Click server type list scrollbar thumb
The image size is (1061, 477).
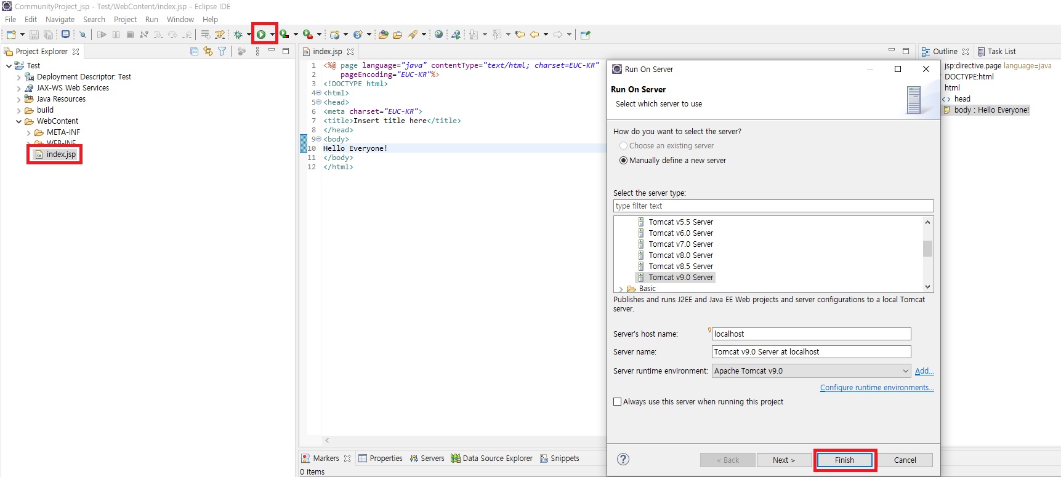pos(927,249)
